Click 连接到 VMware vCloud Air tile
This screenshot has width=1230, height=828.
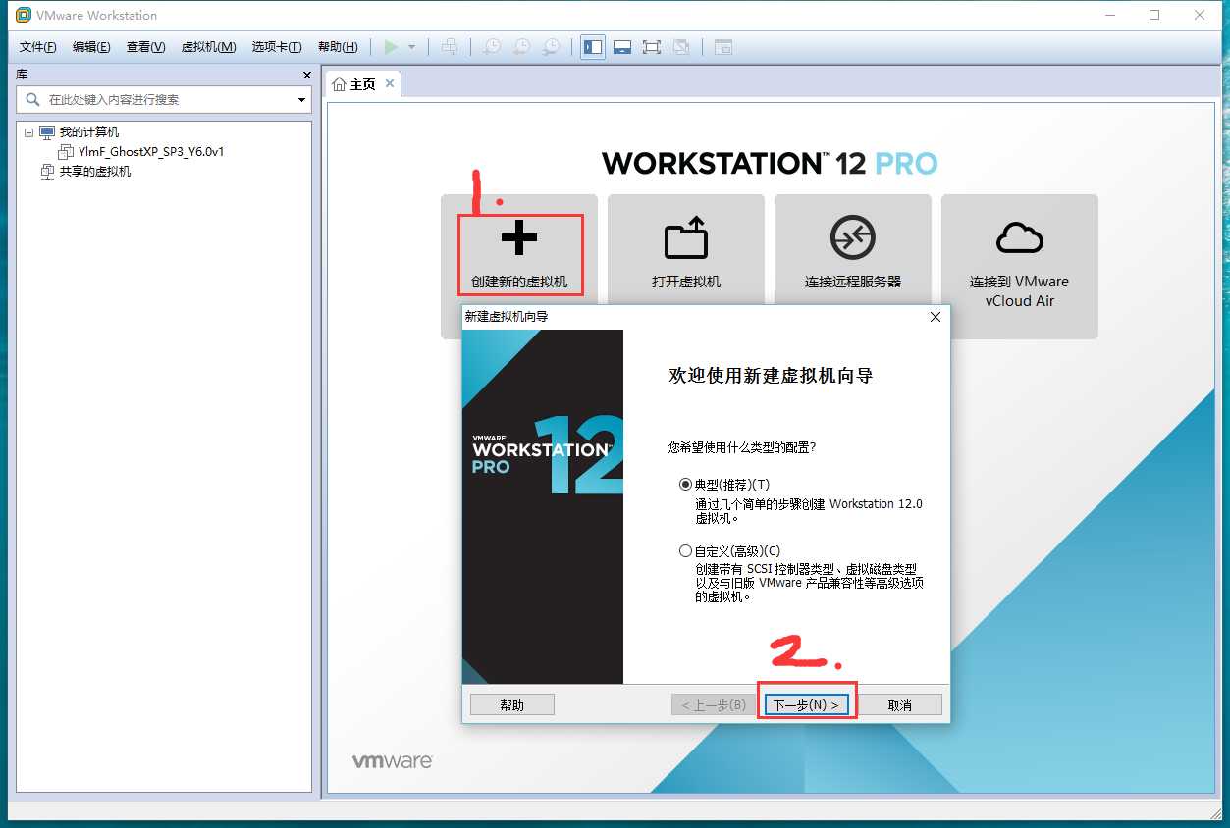click(x=1020, y=266)
